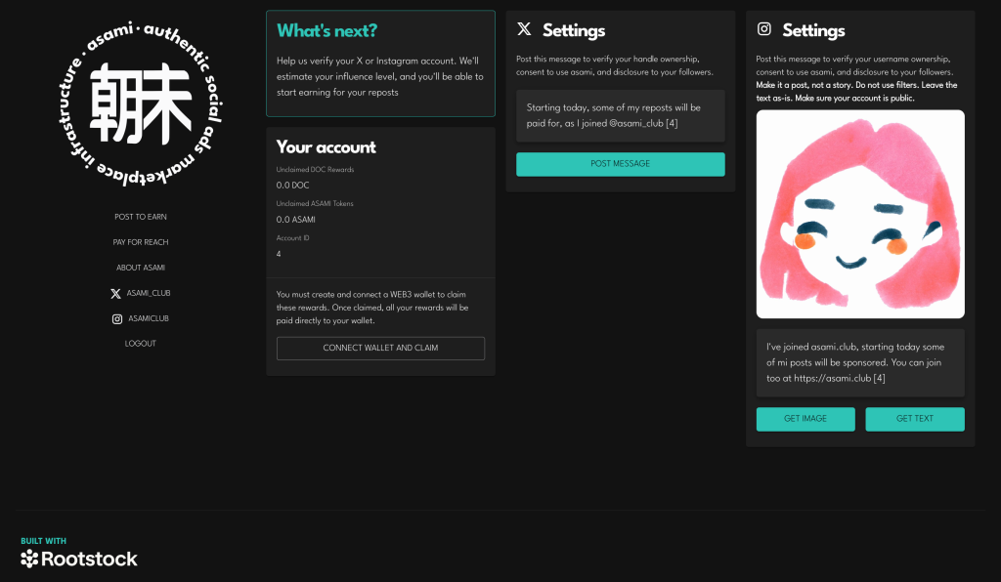Click the X icon beside ASAMI_CLUB
The width and height of the screenshot is (1001, 582).
[115, 293]
